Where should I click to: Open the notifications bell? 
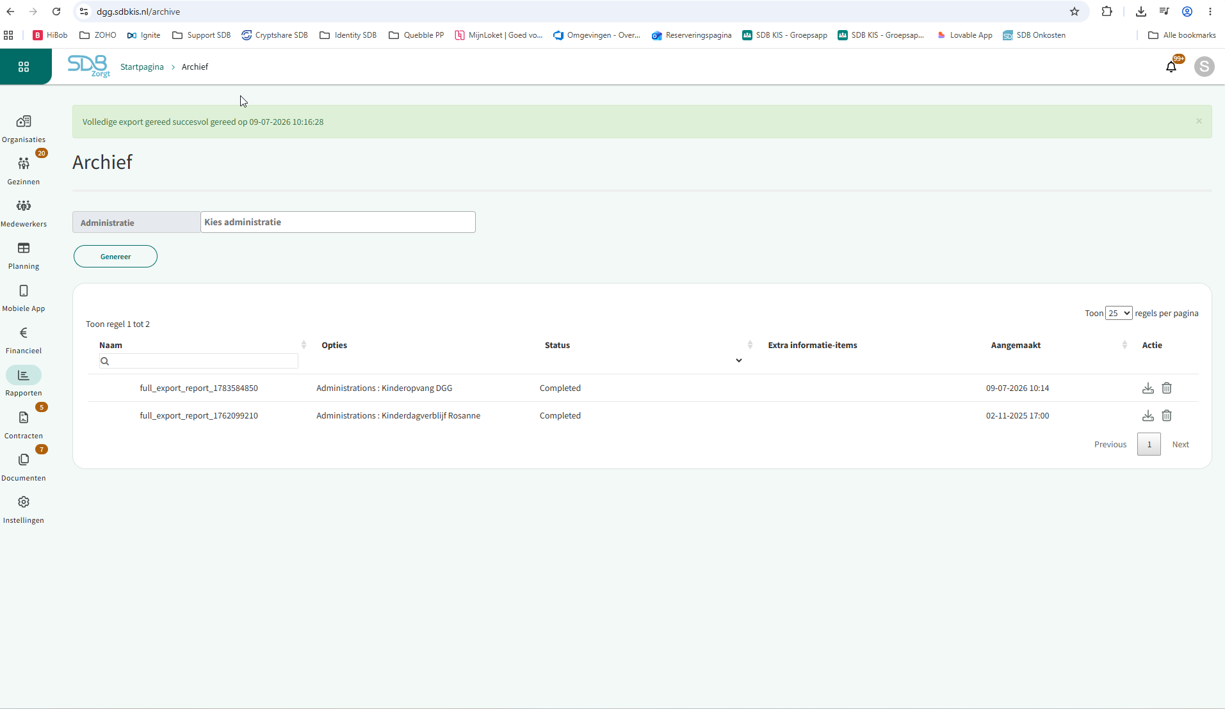point(1171,67)
